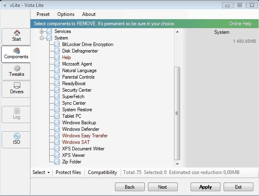Click the tree scrollbar down arrow
Image resolution: width=259 pixels, height=196 pixels.
coord(177,164)
